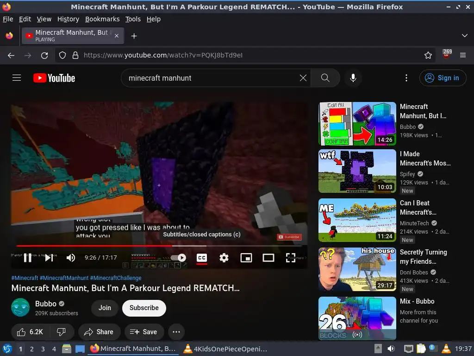Open 'Can I Beat Minecraft's...' title
Viewport: 474px width, 356px height.
[418, 208]
